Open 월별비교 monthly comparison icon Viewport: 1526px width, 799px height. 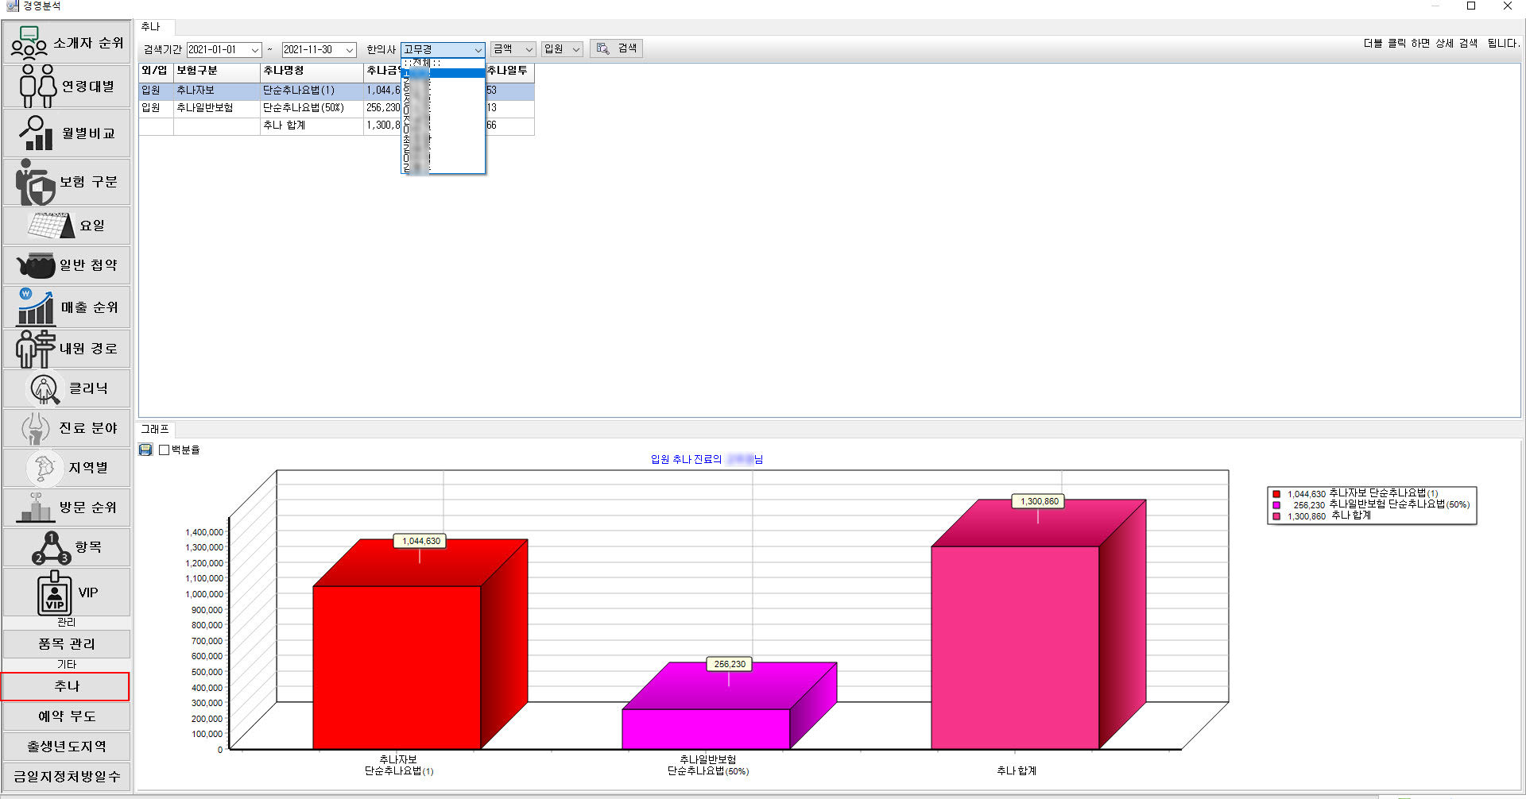(x=36, y=133)
